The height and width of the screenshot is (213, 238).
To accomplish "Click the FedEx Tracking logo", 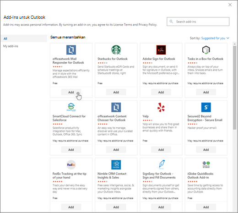I will [x=71, y=165].
